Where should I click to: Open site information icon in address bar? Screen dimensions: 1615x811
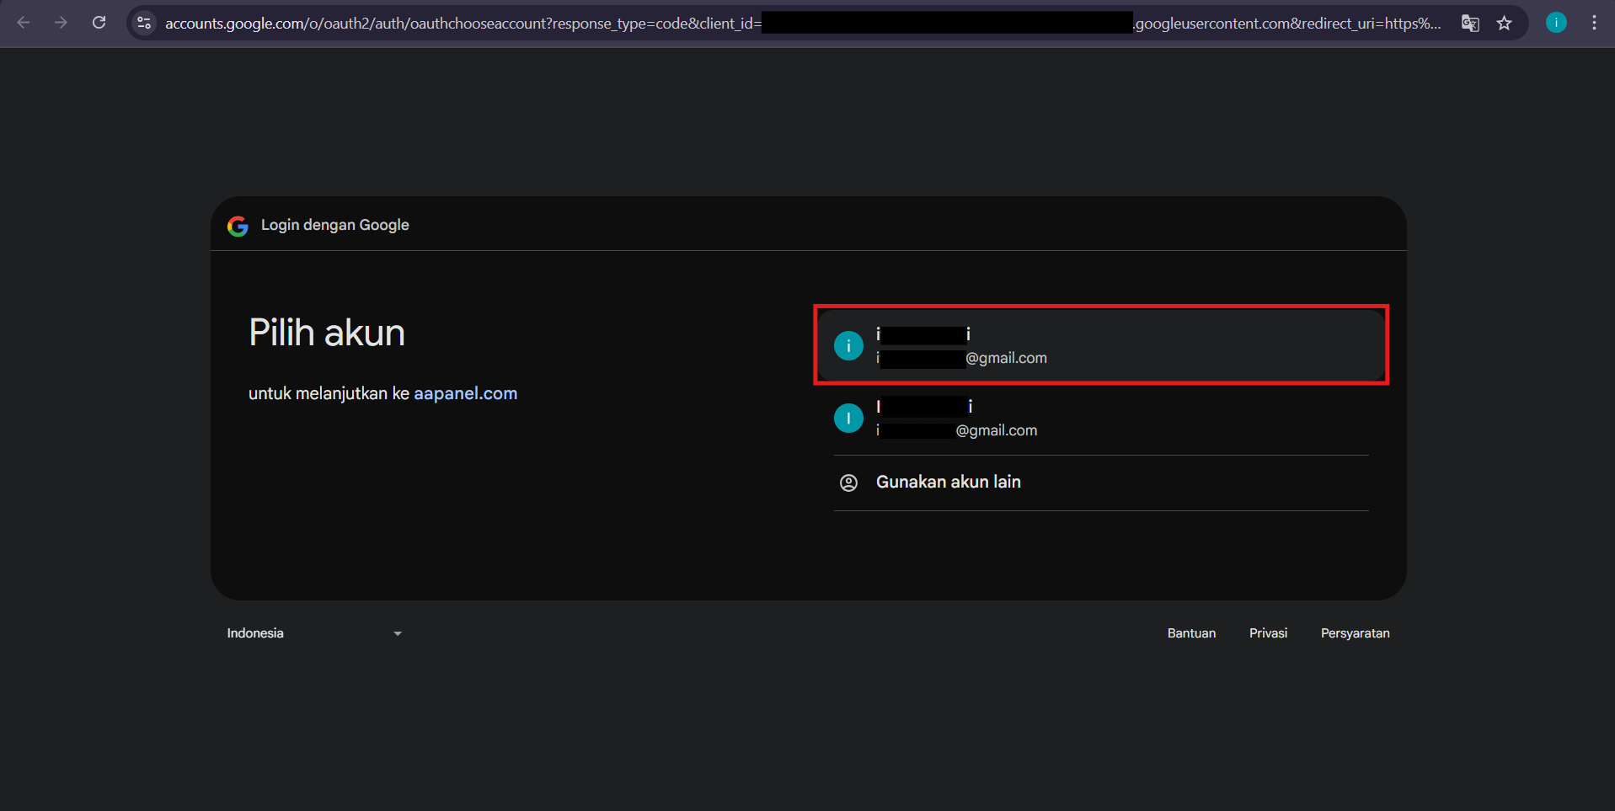[143, 23]
